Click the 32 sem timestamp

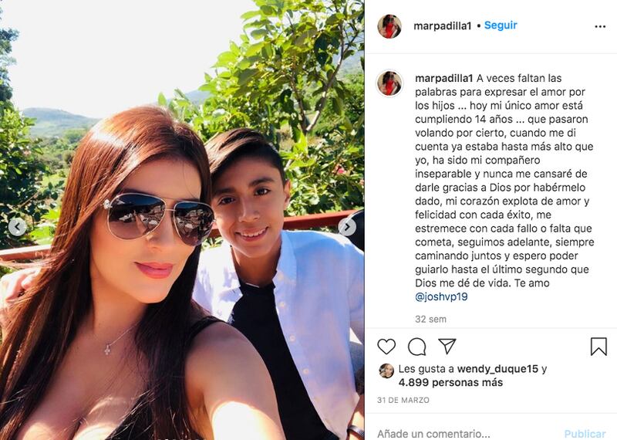430,319
